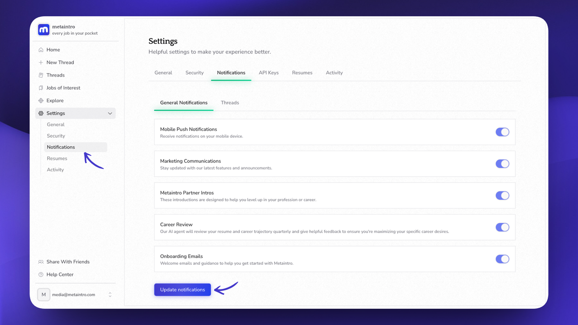Open the Help Center link
The width and height of the screenshot is (578, 325).
tap(60, 274)
